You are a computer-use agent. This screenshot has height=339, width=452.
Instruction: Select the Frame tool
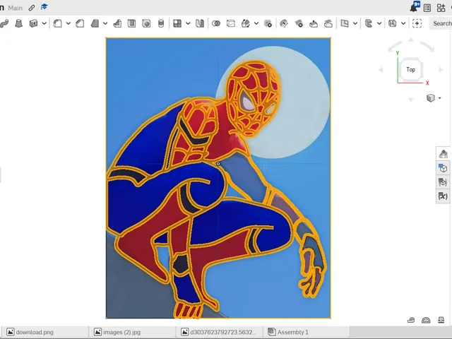pyautogui.click(x=393, y=23)
